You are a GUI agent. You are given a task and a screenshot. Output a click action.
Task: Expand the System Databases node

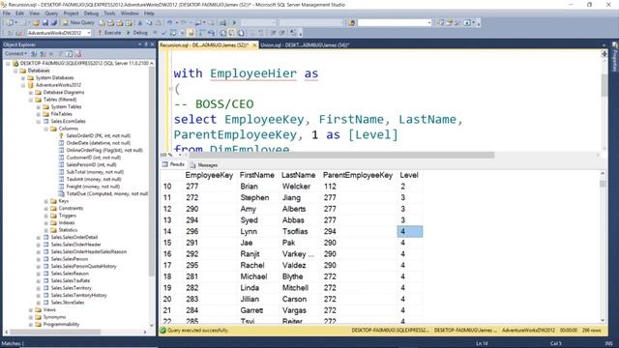click(x=23, y=78)
